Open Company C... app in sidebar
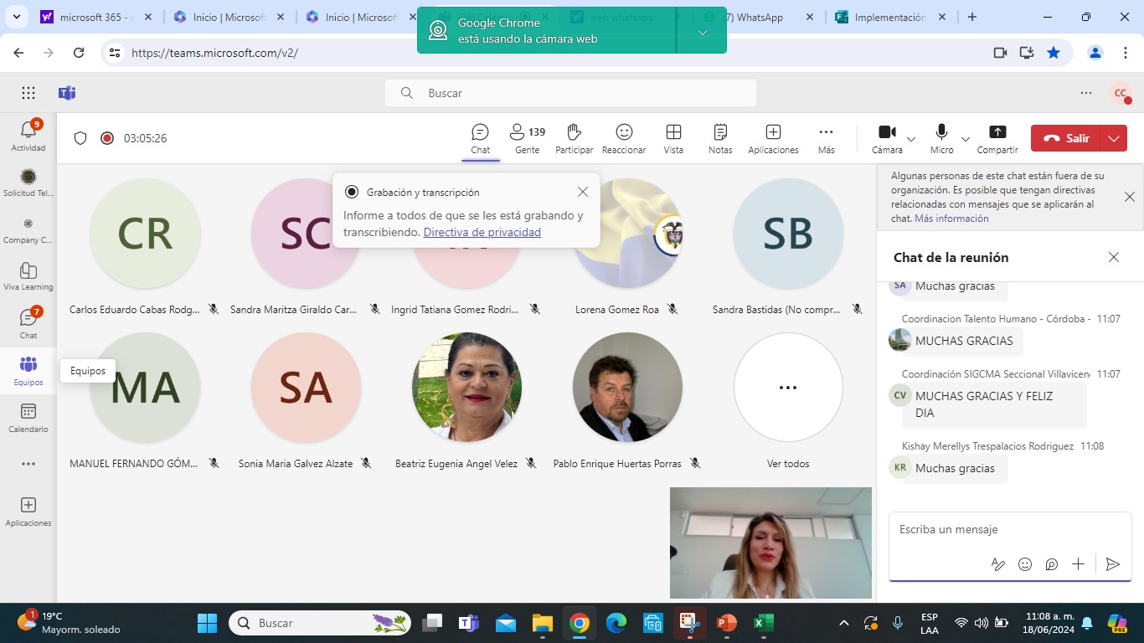 tap(28, 229)
